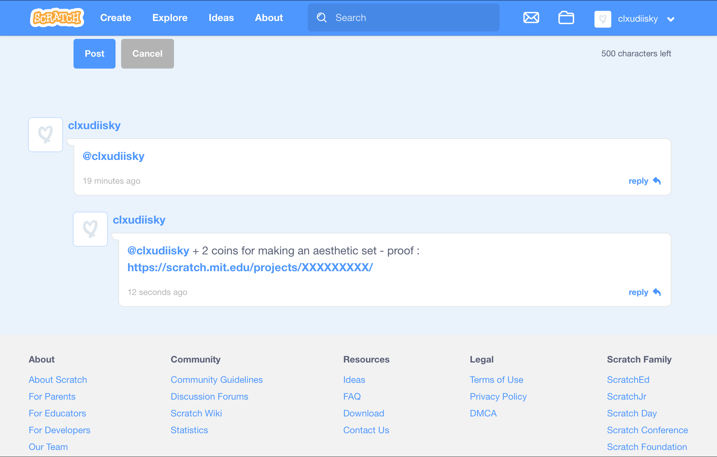Click the @clxudiisky mention in top comment
The height and width of the screenshot is (457, 717).
113,156
